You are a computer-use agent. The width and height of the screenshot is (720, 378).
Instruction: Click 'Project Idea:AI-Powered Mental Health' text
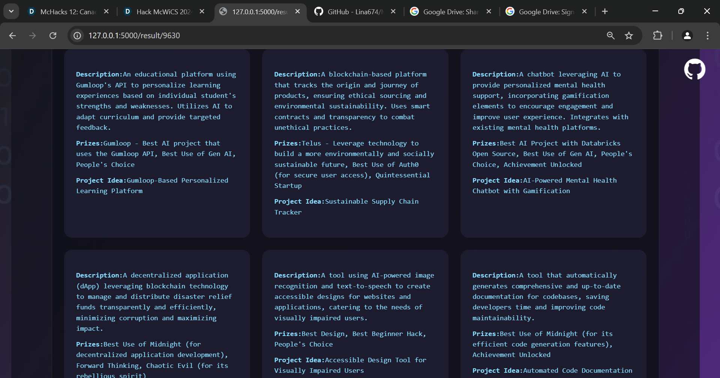[544, 180]
